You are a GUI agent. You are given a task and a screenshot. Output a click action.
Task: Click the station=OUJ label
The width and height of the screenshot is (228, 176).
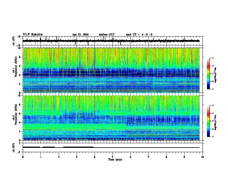107,35
